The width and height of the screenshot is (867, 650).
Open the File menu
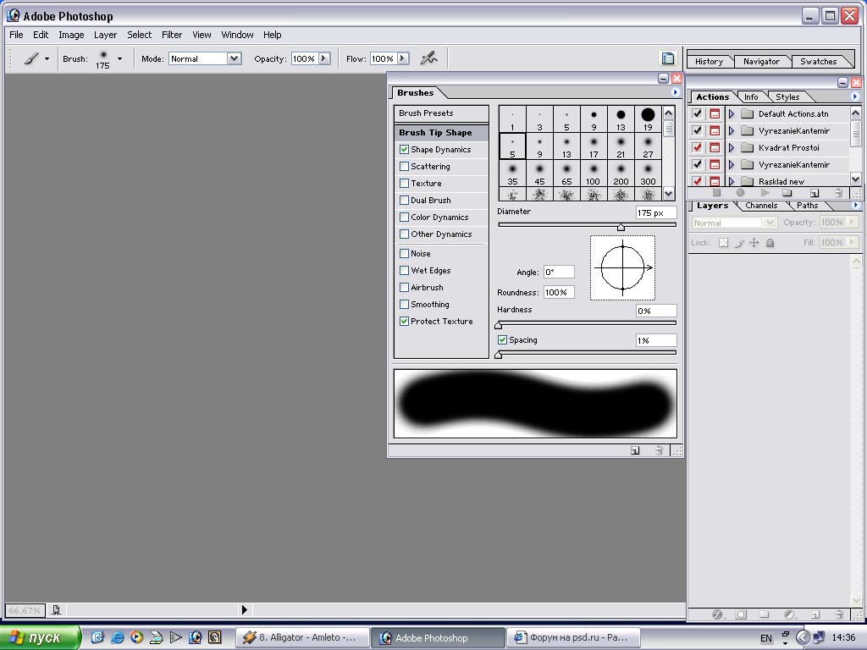(x=16, y=35)
